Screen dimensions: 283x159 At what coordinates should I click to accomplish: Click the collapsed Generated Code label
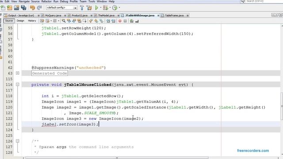pyautogui.click(x=50, y=73)
